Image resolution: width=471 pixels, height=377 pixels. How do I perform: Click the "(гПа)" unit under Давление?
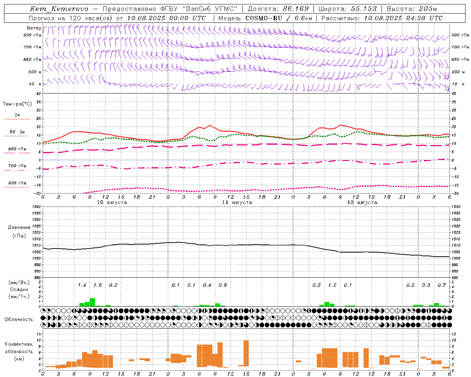(x=19, y=236)
